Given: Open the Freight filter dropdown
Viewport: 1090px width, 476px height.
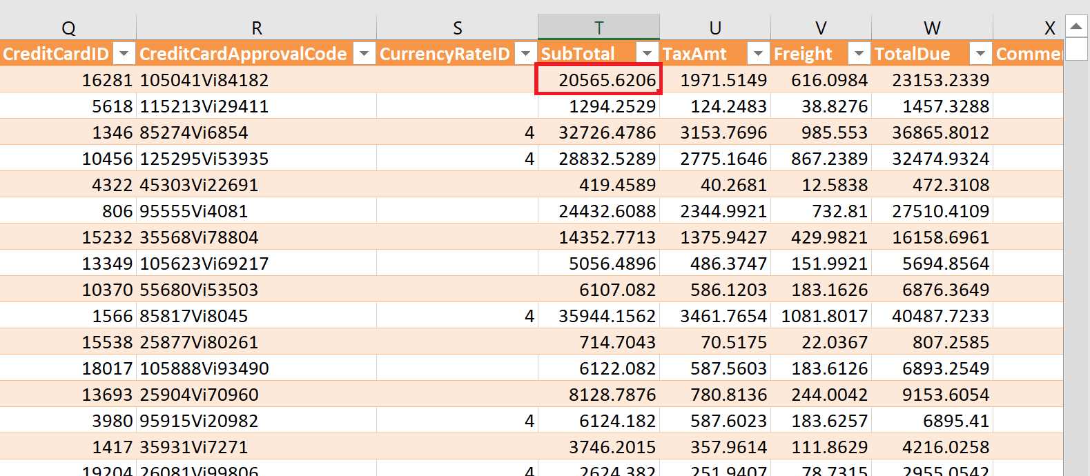Looking at the screenshot, I should 859,53.
